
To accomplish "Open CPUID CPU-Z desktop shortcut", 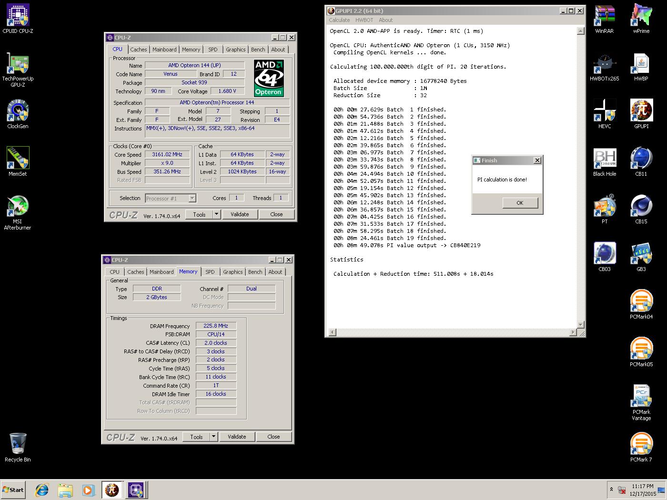I will point(18,19).
